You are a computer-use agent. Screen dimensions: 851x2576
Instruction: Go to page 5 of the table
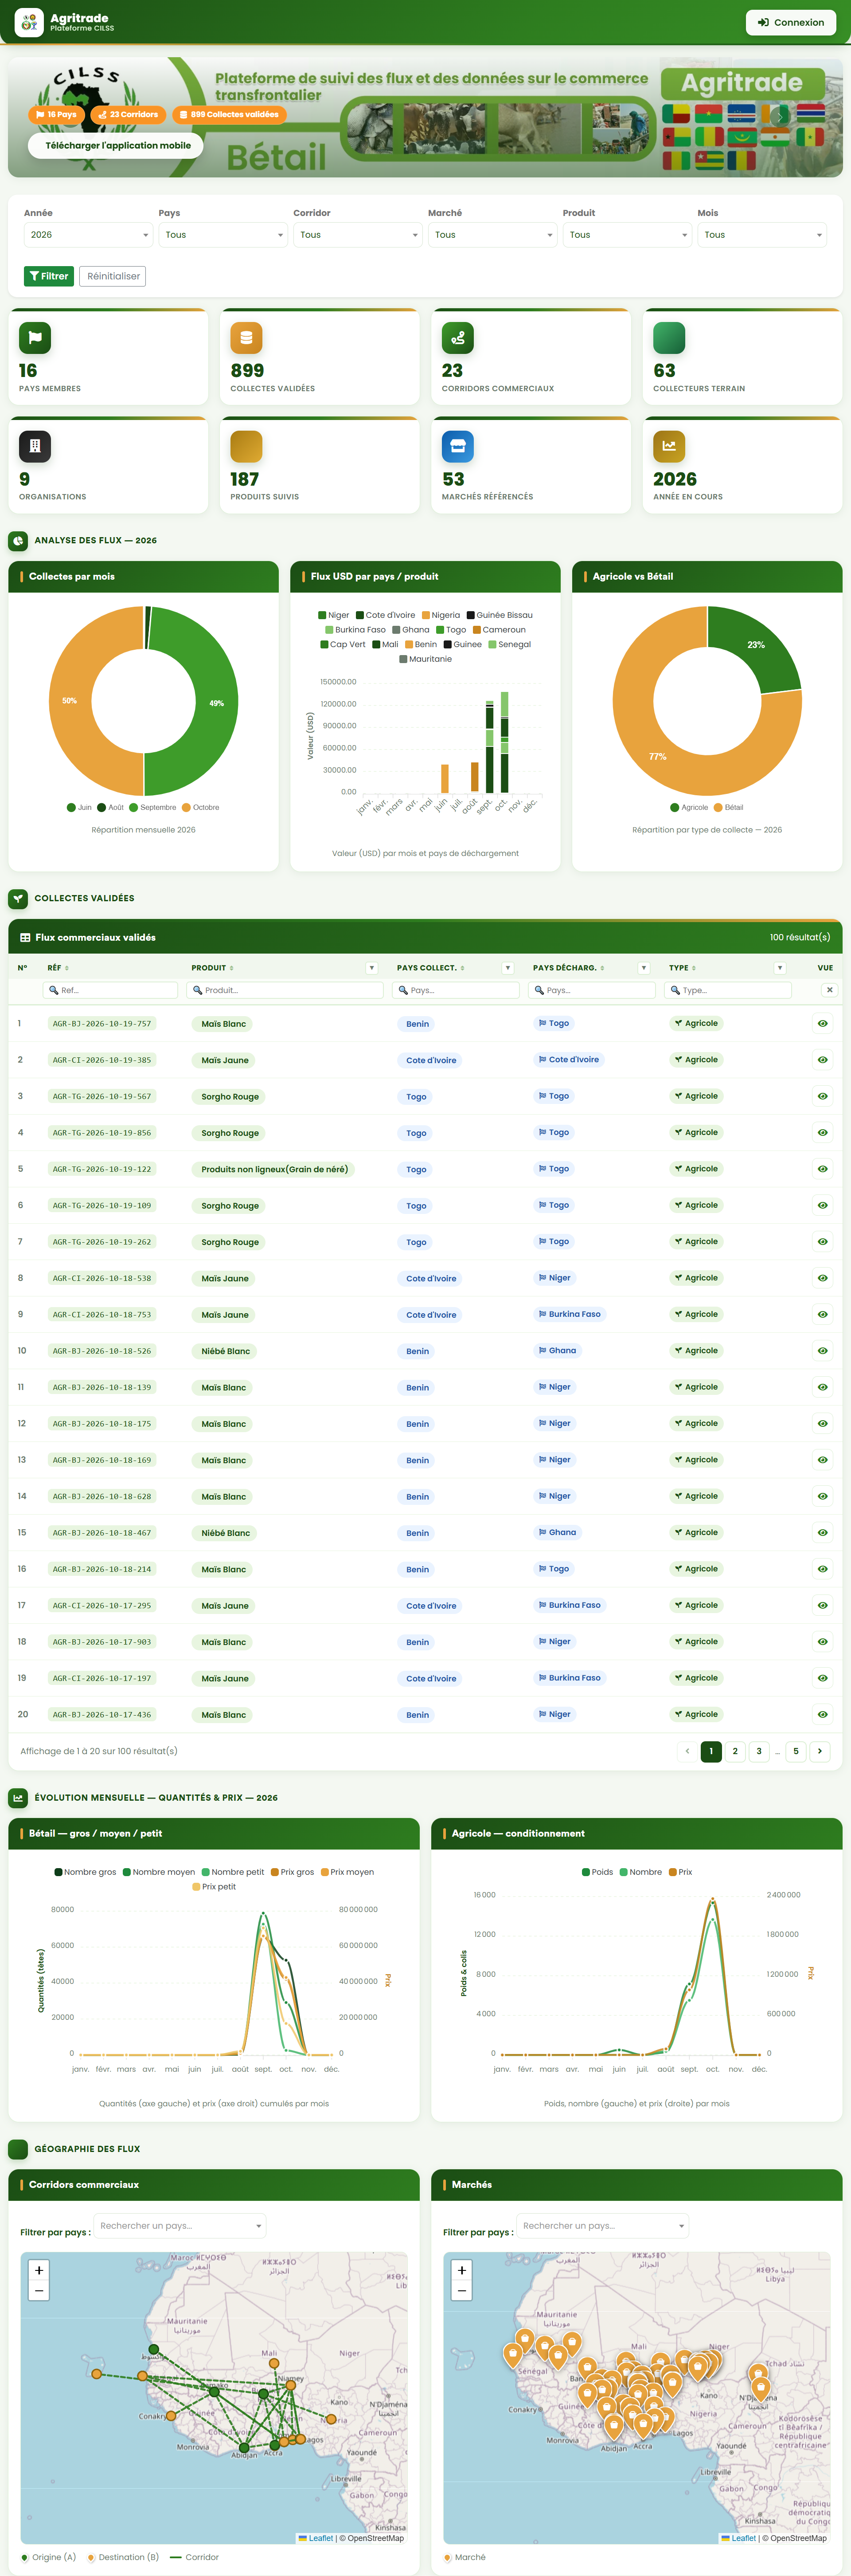pos(796,1752)
